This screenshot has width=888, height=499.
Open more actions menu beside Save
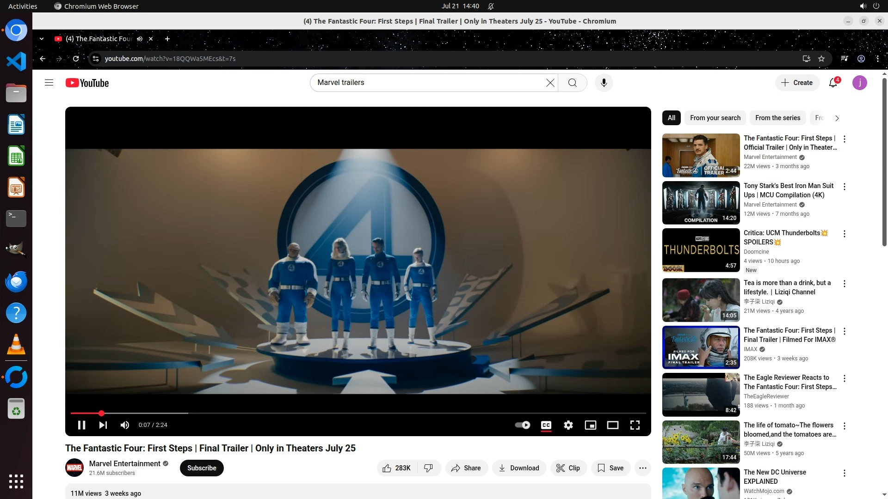click(x=643, y=468)
